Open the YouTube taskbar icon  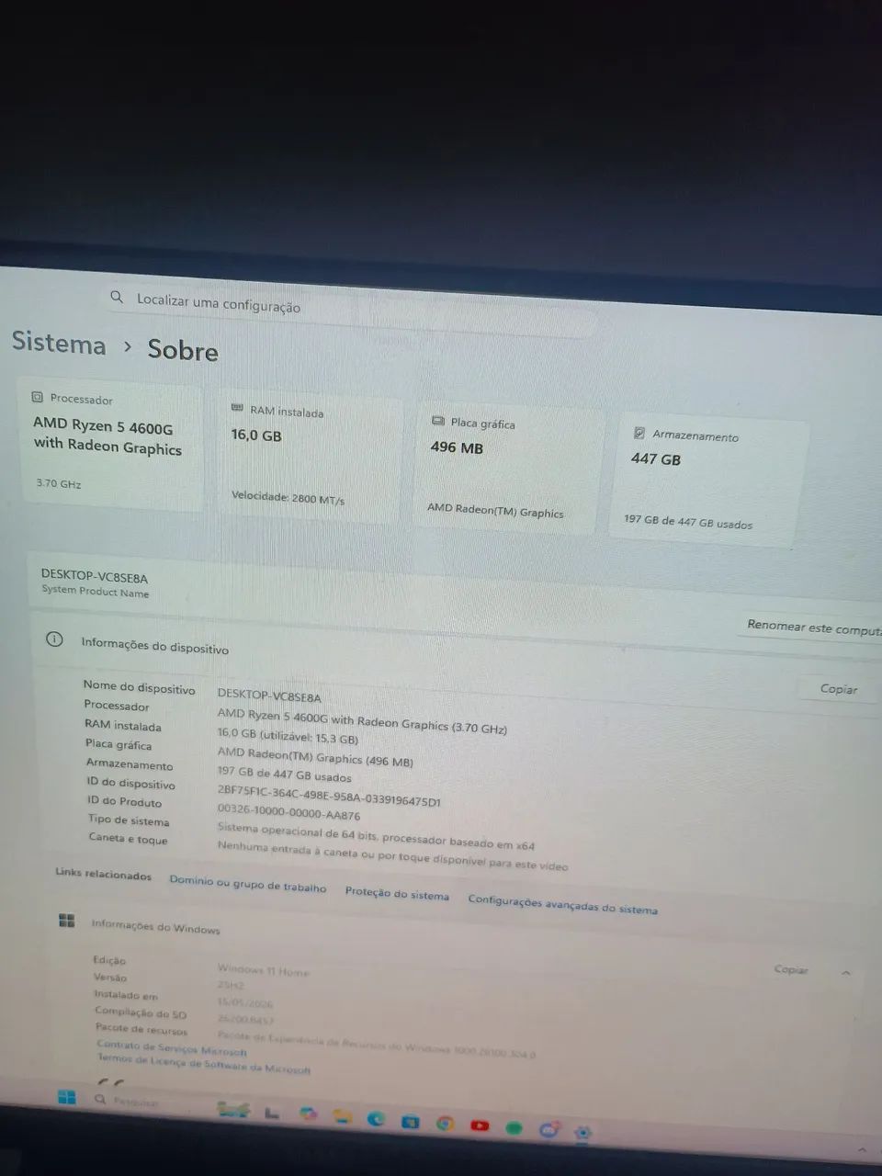tap(480, 1125)
